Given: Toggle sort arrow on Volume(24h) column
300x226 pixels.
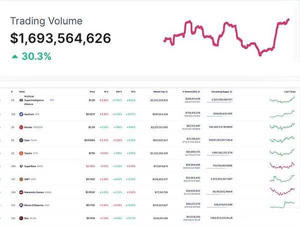Looking at the screenshot, I should 183,92.
